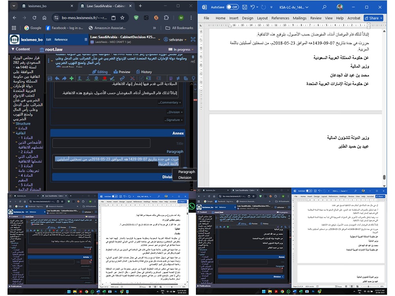The height and width of the screenshot is (296, 395).
Task: Go to Chrome home page icon
Action: pyautogui.click(x=44, y=18)
